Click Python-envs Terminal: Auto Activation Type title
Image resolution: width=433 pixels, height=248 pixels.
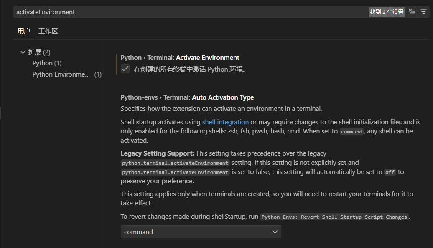pos(187,97)
